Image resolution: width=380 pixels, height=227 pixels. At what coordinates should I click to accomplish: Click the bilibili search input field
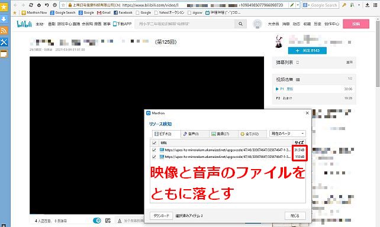click(185, 24)
